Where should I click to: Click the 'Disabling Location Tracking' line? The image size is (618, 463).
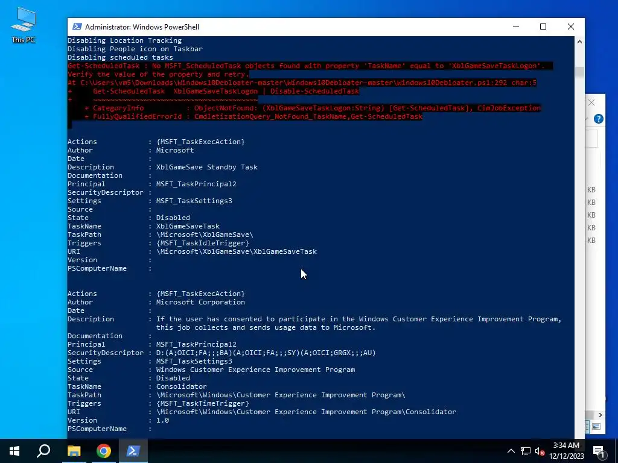[x=124, y=40]
